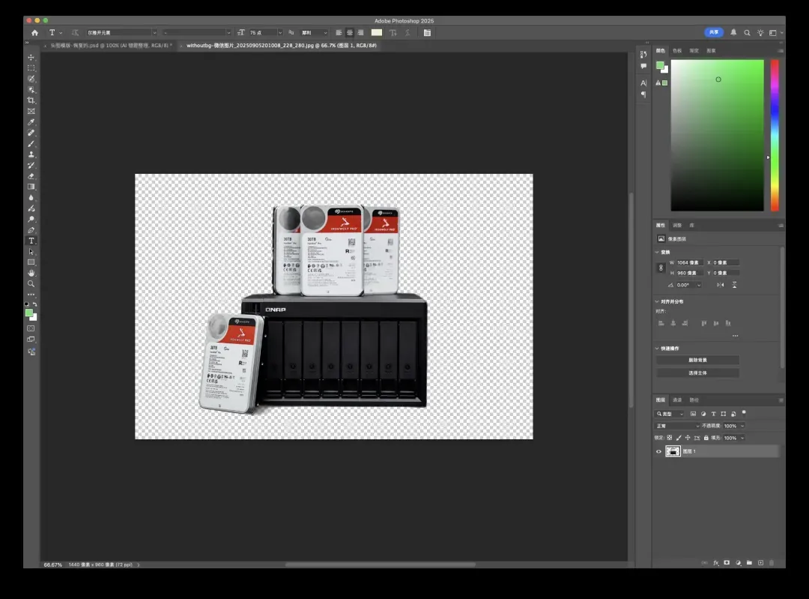
Task: Select the Eraser tool
Action: point(31,176)
